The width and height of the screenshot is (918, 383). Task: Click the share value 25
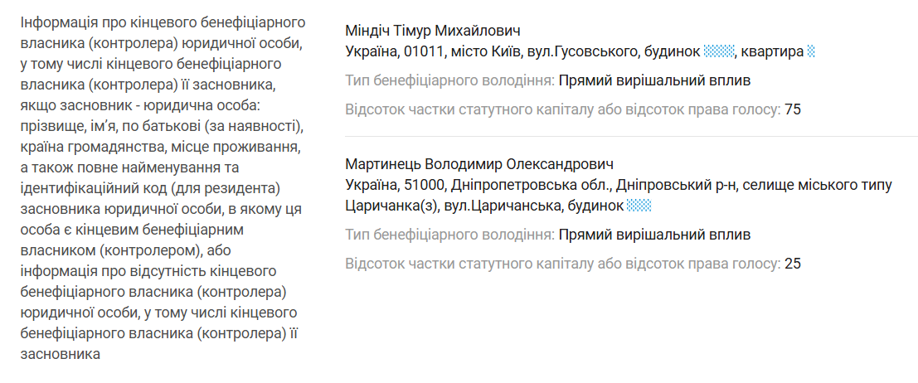tap(793, 264)
